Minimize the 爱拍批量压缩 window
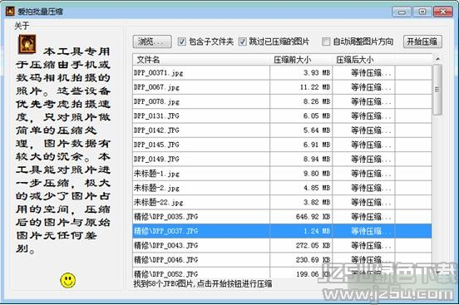459x305 pixels. [402, 12]
